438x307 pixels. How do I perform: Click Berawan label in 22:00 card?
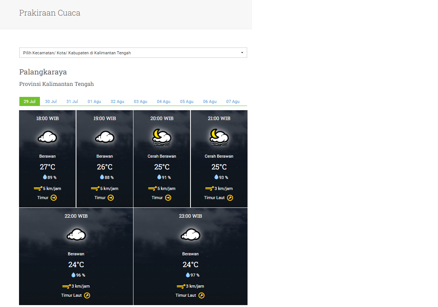(76, 254)
